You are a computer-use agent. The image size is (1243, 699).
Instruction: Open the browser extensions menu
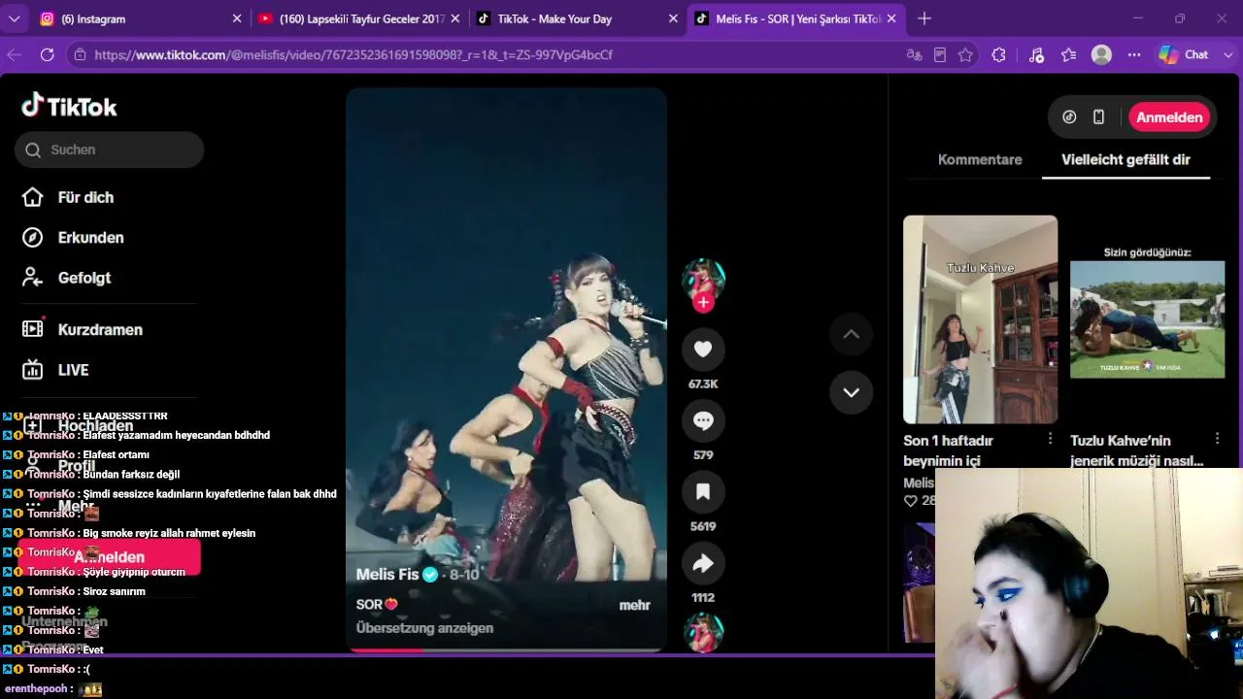coord(998,55)
